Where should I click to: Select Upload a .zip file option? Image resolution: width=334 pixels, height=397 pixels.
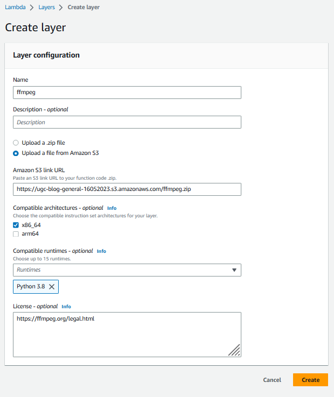click(16, 143)
